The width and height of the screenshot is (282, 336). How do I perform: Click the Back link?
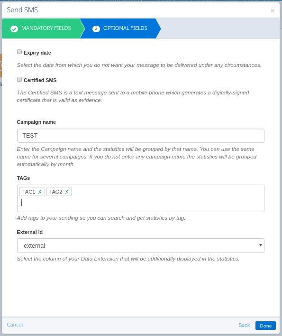tap(244, 325)
